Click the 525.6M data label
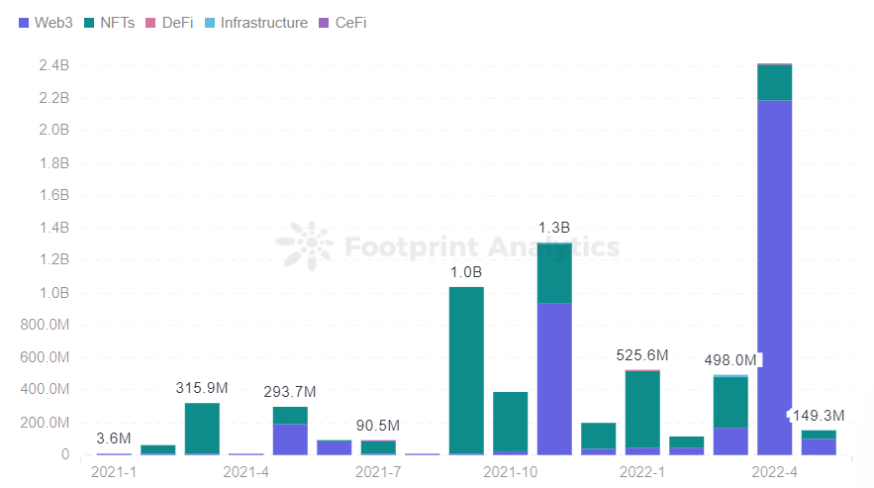Image resolution: width=874 pixels, height=488 pixels. click(641, 354)
